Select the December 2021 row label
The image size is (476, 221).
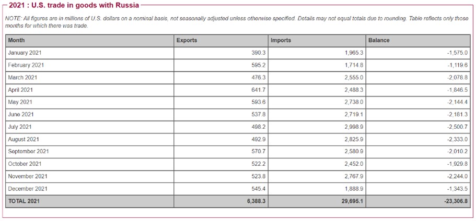tap(27, 189)
